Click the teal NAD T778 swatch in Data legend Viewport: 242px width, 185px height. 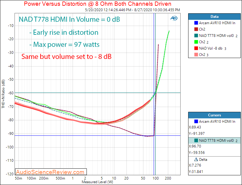click(x=196, y=36)
